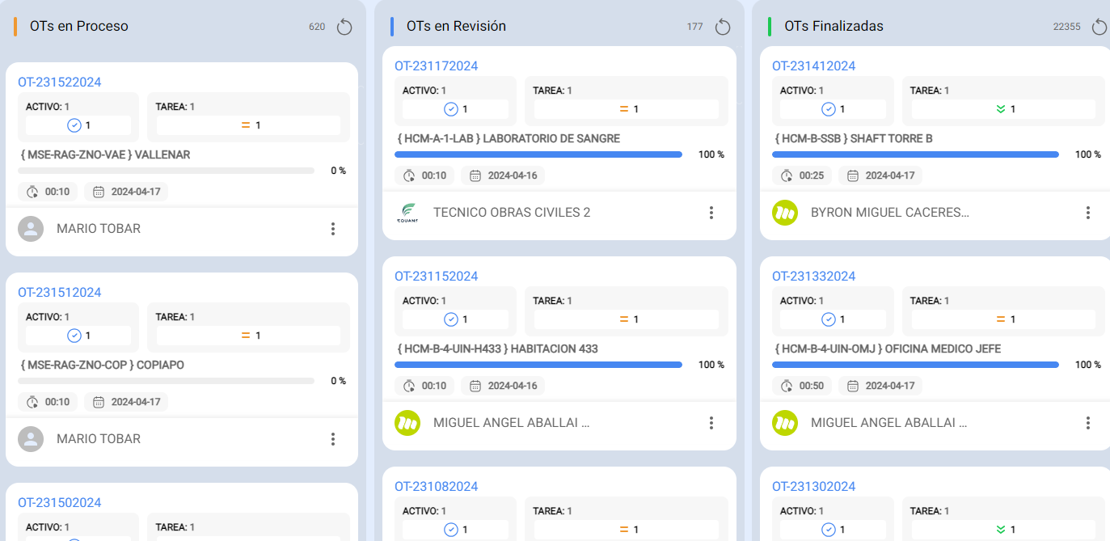Image resolution: width=1110 pixels, height=541 pixels.
Task: Click the calendar date 2024-04-16 on OT-231152024
Action: pyautogui.click(x=503, y=386)
